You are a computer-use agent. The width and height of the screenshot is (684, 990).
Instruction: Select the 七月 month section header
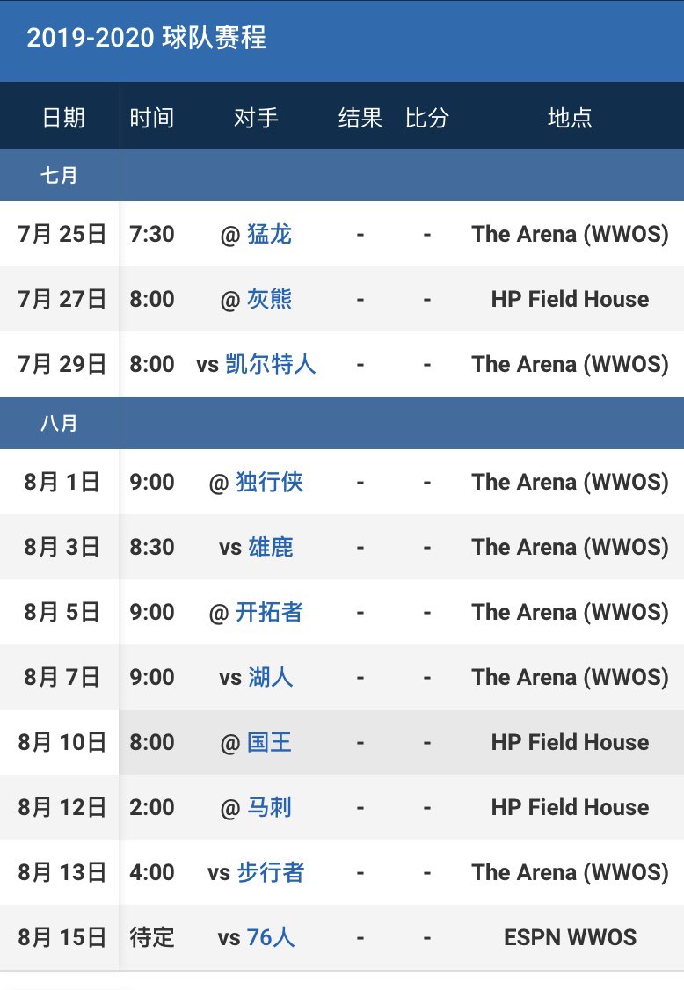pyautogui.click(x=59, y=176)
